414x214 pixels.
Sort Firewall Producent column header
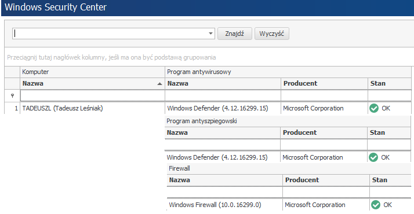326,180
